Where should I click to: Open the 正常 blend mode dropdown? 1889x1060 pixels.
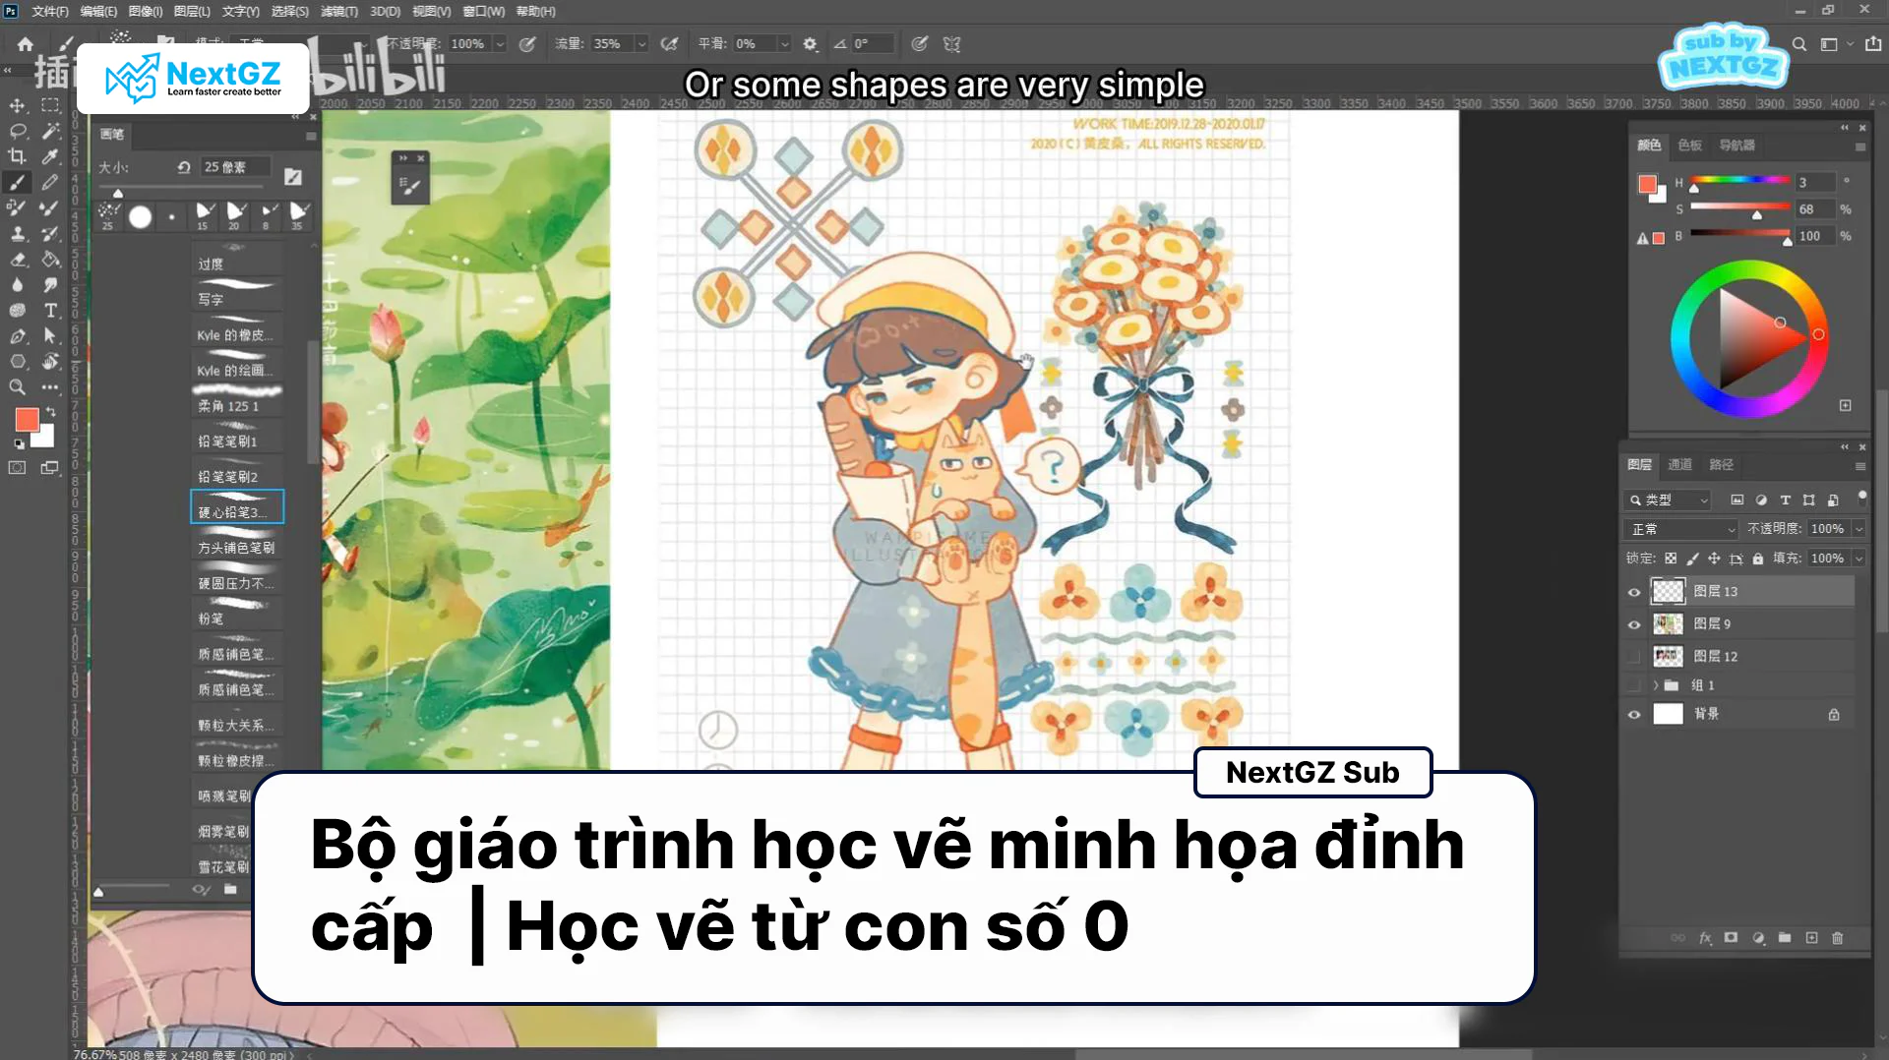1683,529
